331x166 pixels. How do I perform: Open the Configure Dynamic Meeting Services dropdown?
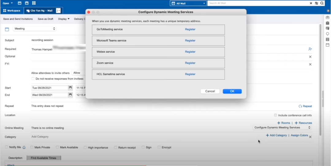(x=282, y=128)
